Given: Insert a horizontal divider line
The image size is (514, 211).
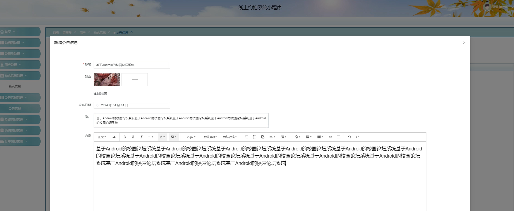Looking at the screenshot, I should pos(339,137).
